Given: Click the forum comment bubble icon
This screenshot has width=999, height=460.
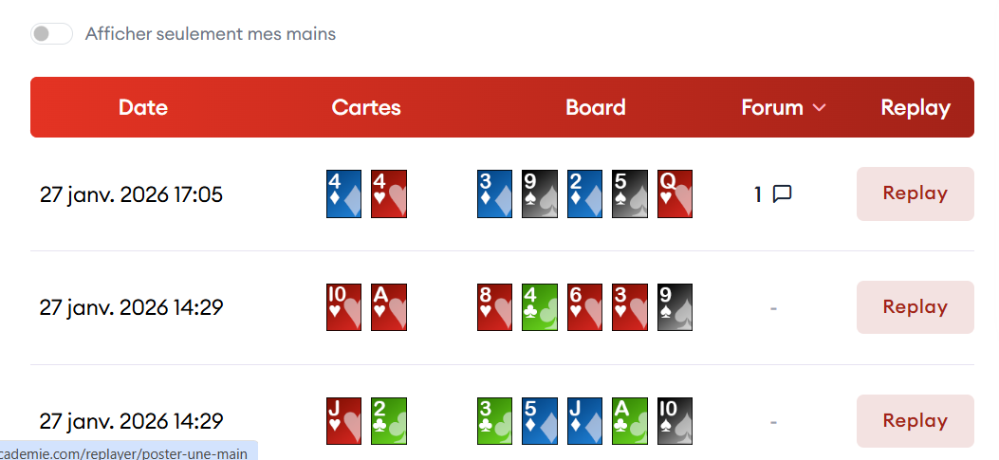Looking at the screenshot, I should point(782,194).
